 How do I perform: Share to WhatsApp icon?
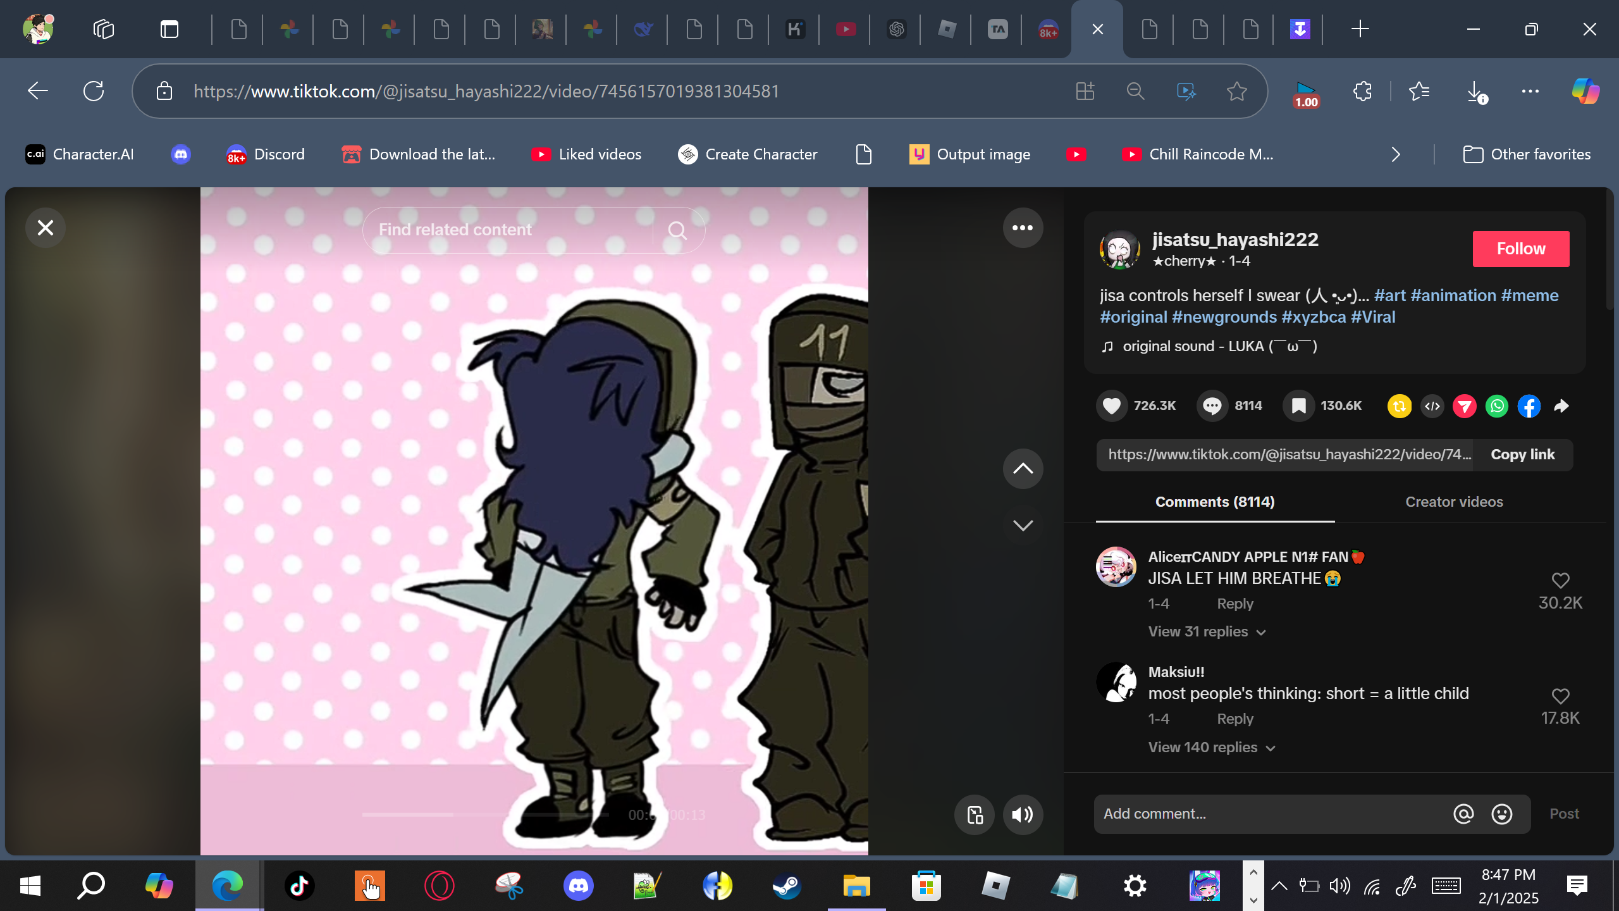[1497, 406]
